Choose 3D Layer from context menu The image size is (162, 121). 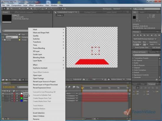tap(36, 51)
